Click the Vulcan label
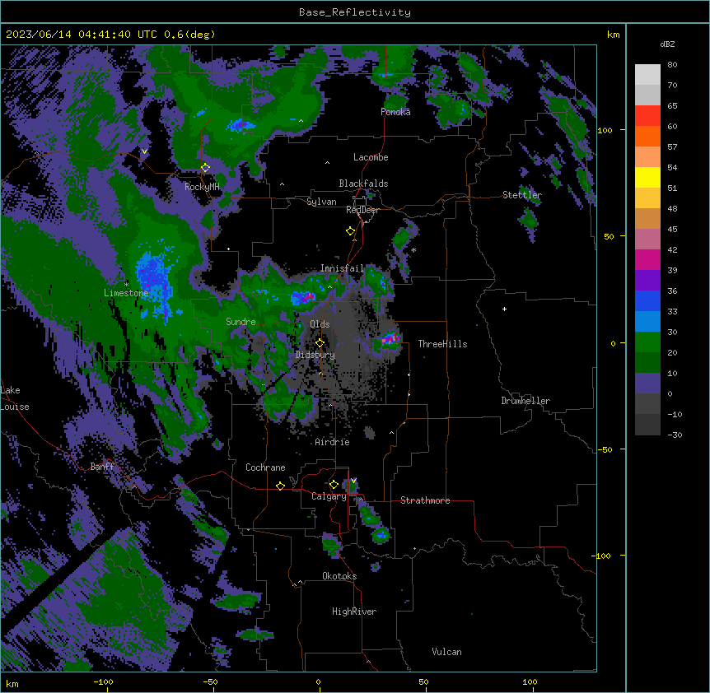710x693 pixels. [447, 652]
